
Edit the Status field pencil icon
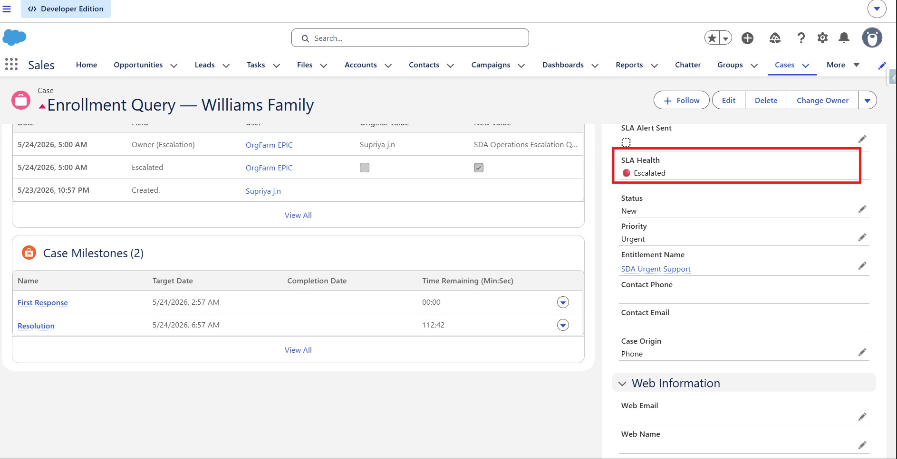pos(862,209)
